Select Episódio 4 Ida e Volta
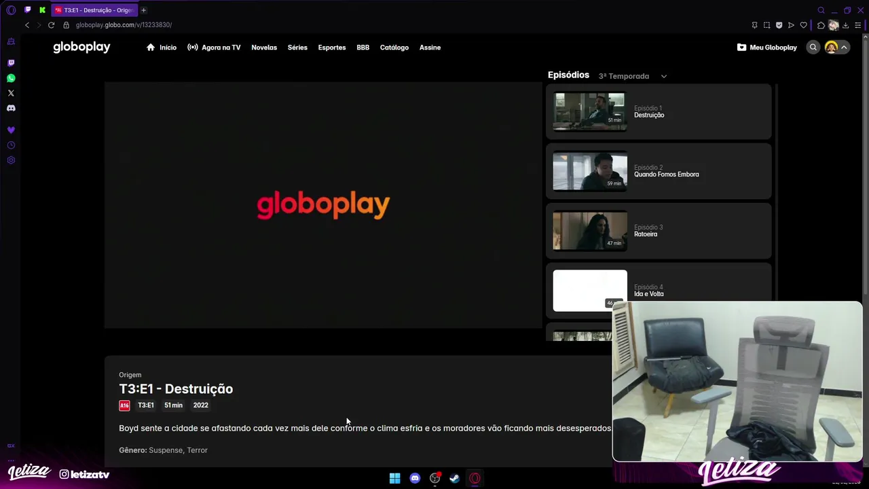Viewport: 869px width, 489px height. click(659, 290)
